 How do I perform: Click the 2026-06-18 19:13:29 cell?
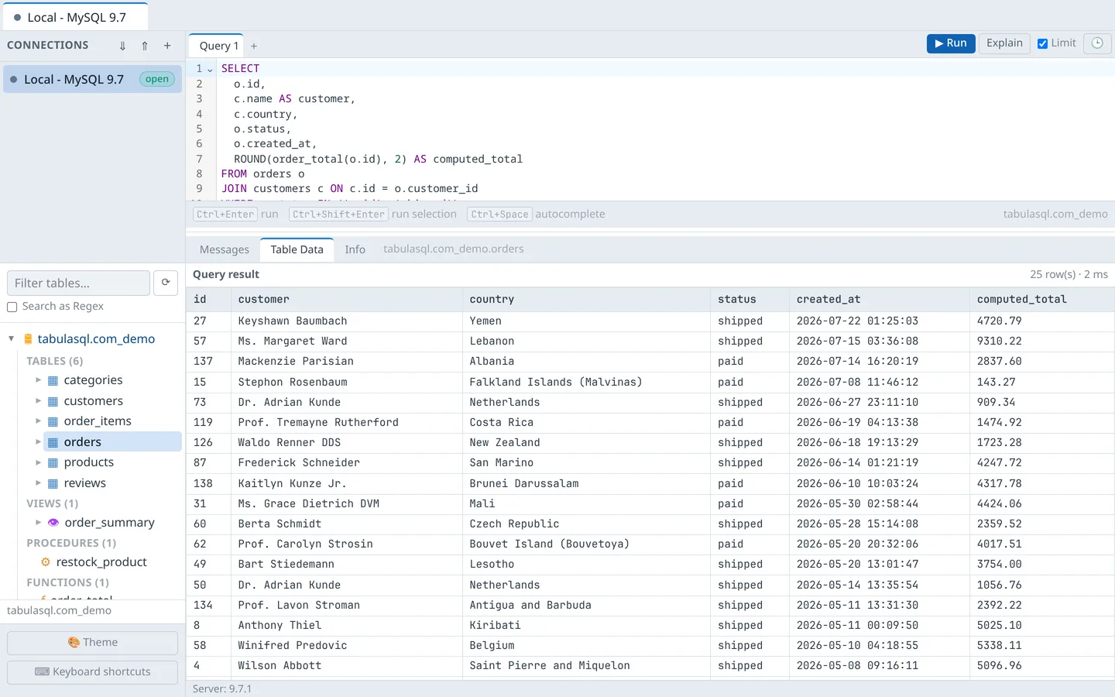879,442
